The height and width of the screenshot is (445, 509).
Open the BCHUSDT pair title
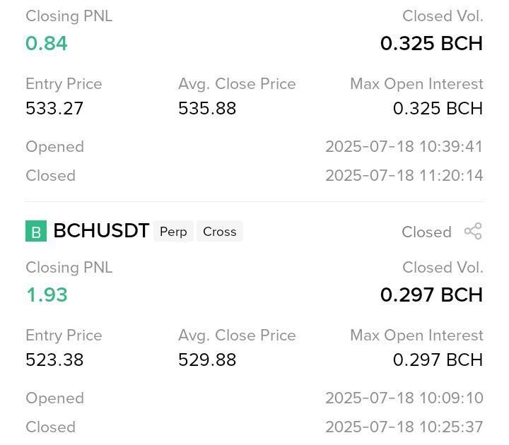(x=101, y=230)
